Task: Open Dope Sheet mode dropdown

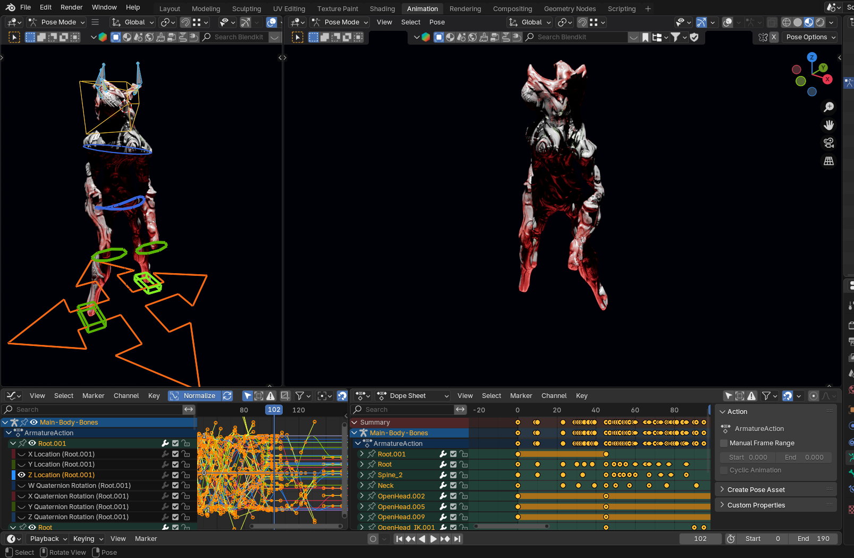Action: click(x=413, y=396)
